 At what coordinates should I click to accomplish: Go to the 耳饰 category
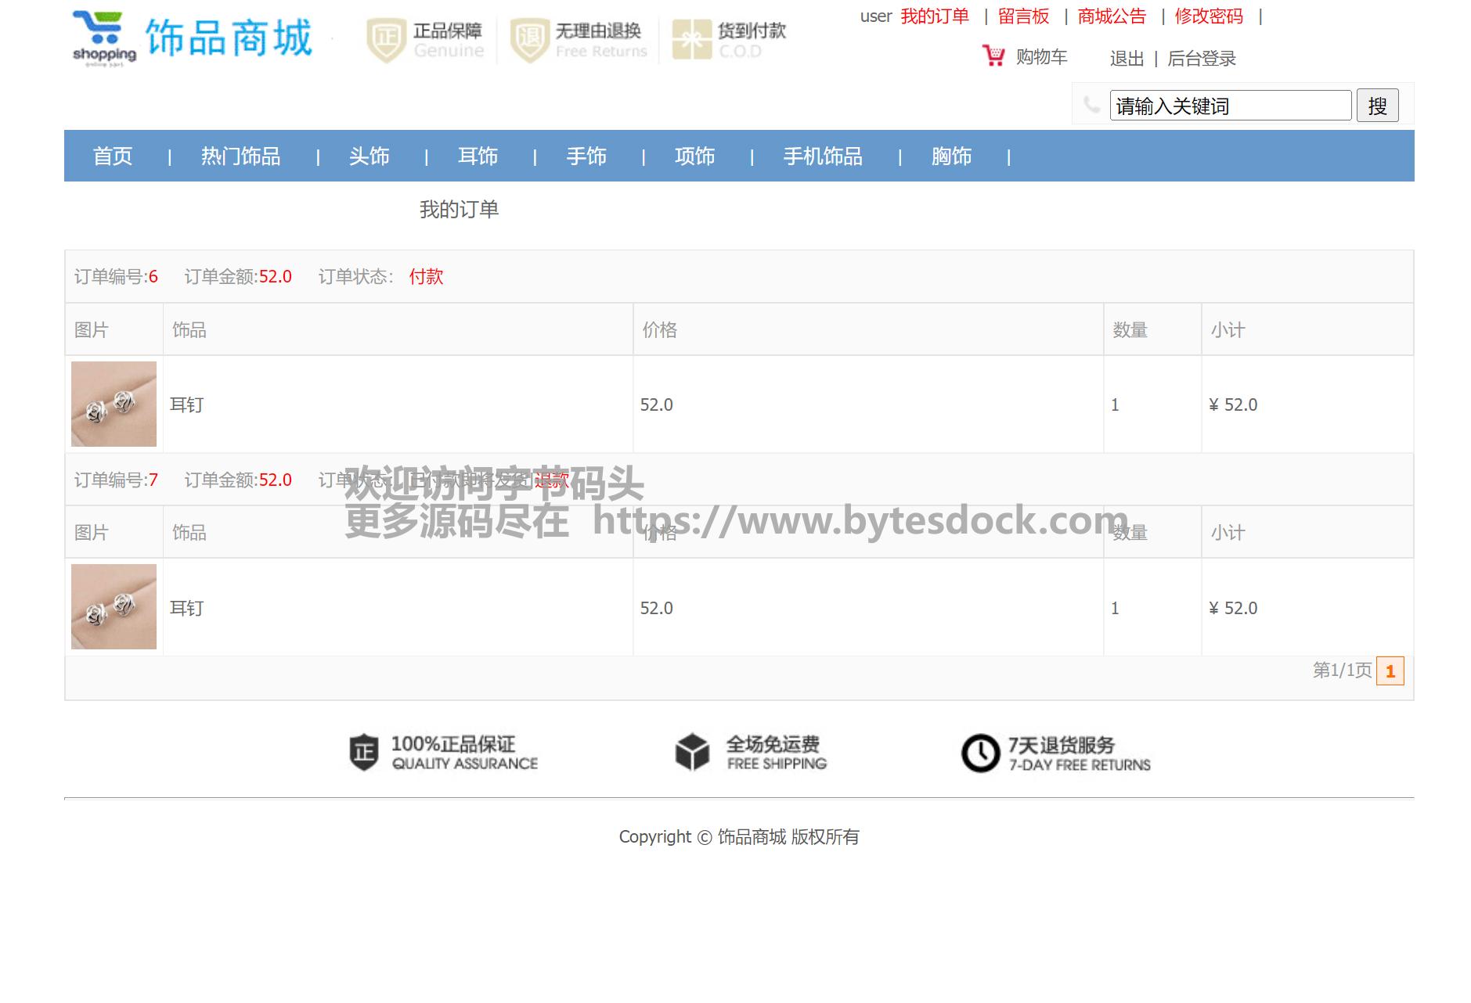[478, 156]
